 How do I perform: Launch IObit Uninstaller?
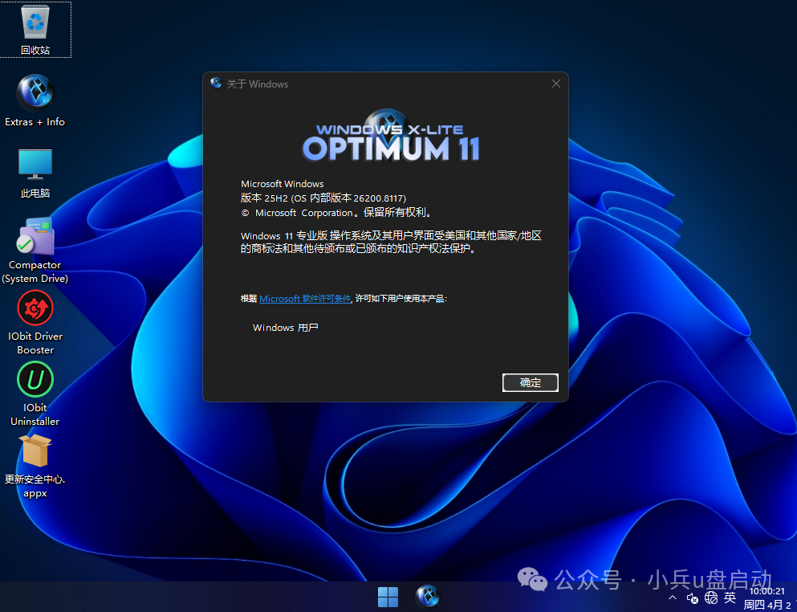(x=35, y=379)
